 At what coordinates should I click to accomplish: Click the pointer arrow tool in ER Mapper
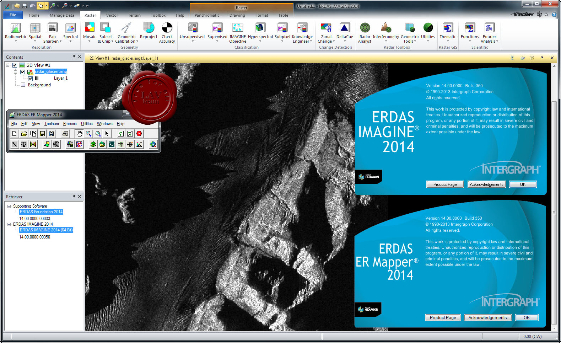click(x=107, y=134)
